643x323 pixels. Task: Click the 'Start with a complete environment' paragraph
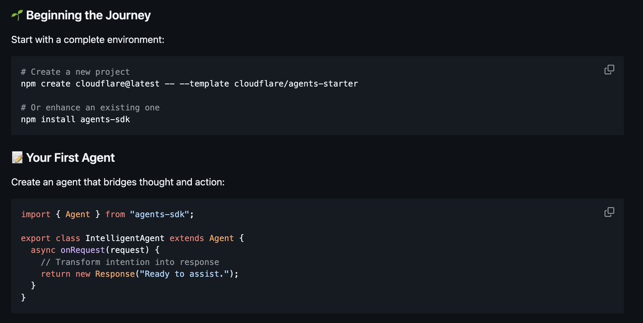pyautogui.click(x=88, y=40)
